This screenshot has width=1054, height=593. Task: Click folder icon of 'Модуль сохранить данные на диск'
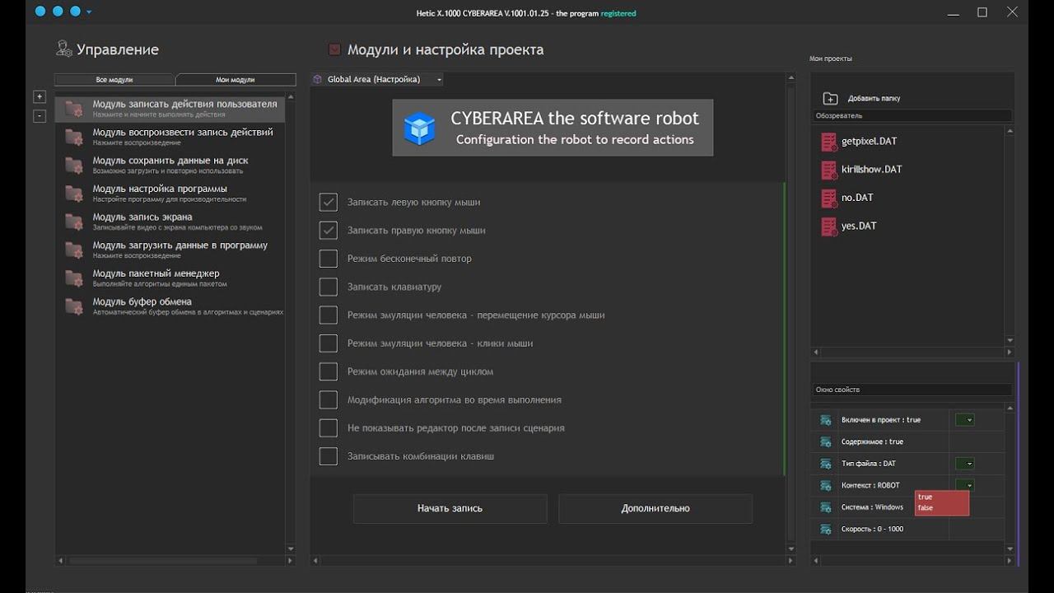74,165
